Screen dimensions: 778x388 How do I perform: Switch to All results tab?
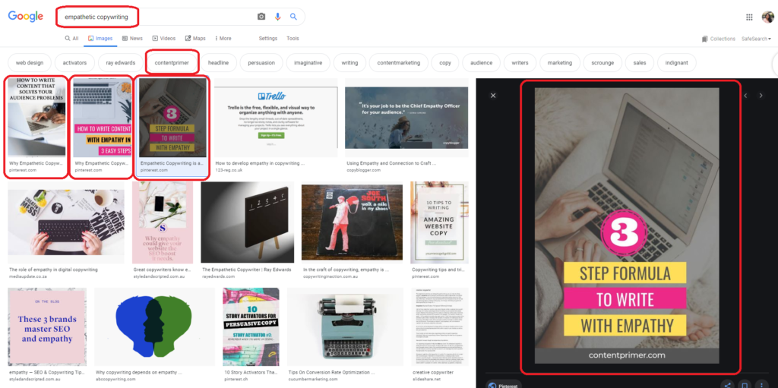71,38
